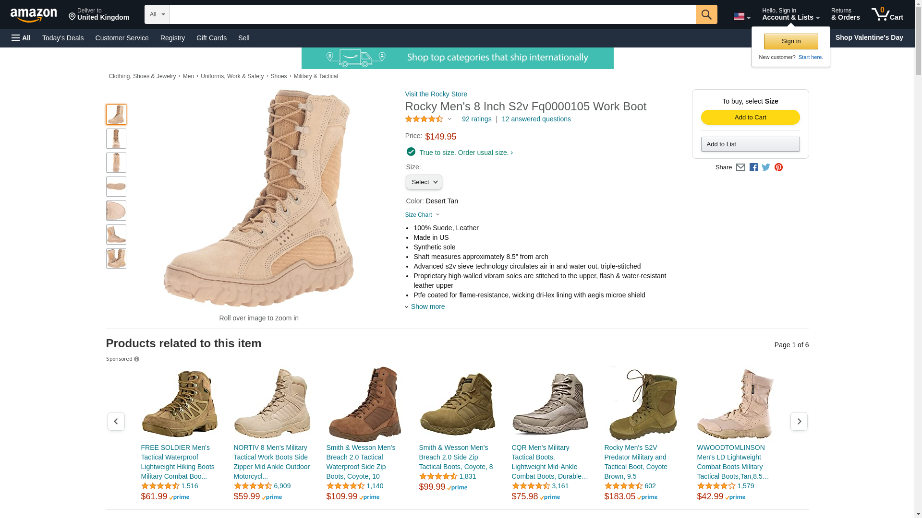Expand the star rating breakdown popover

450,119
